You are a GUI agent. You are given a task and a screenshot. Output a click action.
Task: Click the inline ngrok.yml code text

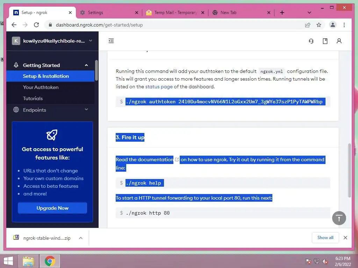(271, 72)
